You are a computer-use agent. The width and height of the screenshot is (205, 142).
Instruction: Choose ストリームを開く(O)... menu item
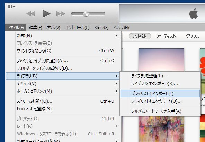(x=63, y=101)
